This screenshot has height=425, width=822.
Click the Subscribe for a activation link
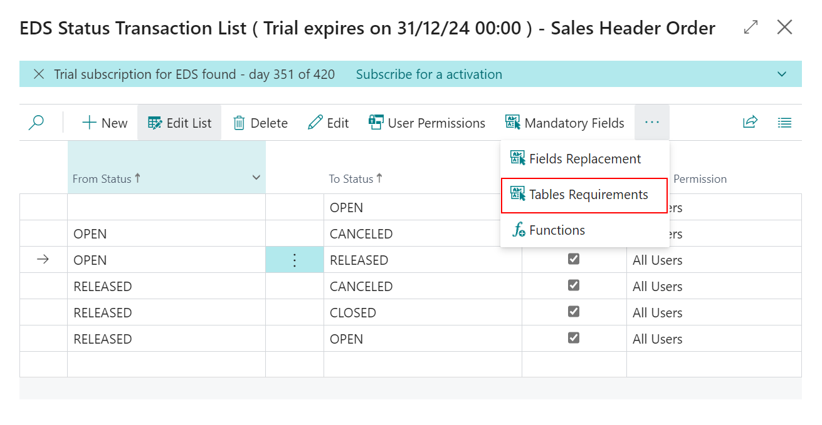[x=429, y=74]
